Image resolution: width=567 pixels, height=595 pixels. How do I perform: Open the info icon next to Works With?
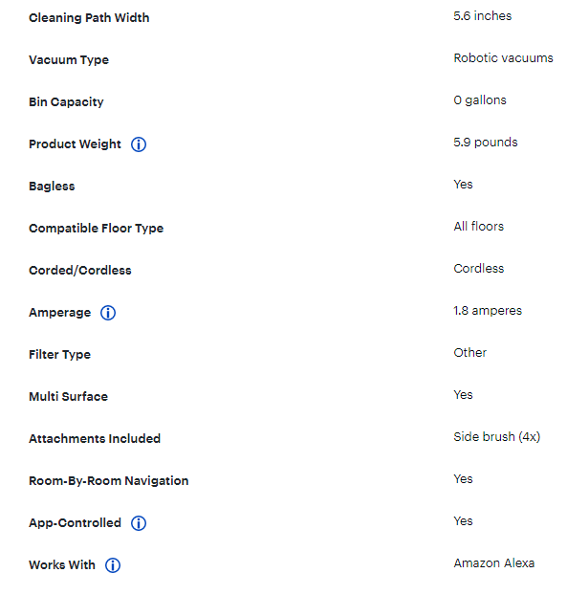pyautogui.click(x=113, y=565)
